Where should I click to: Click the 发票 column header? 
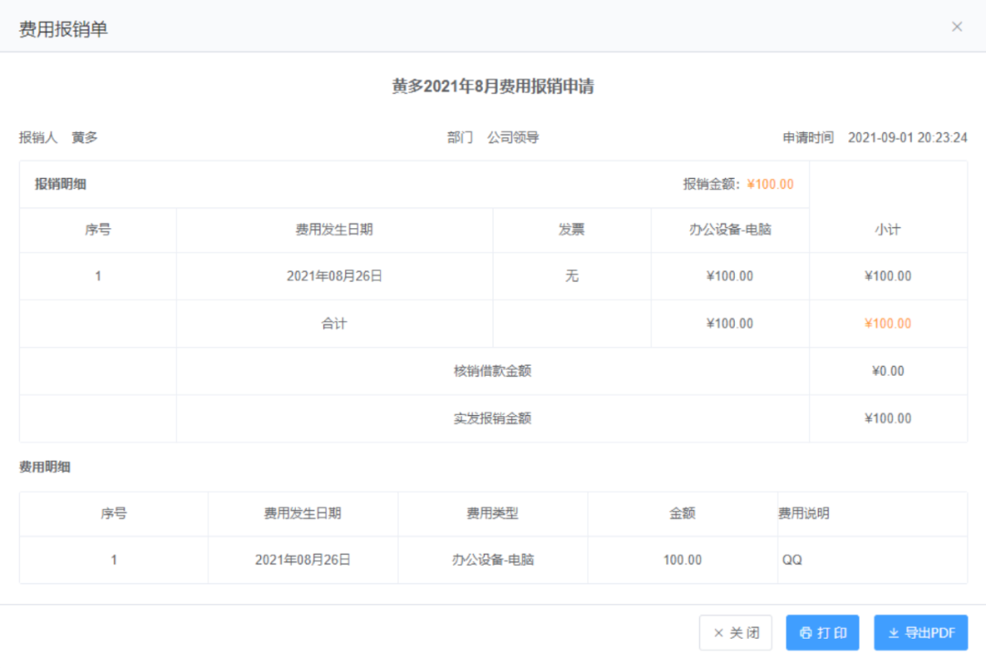coord(572,230)
